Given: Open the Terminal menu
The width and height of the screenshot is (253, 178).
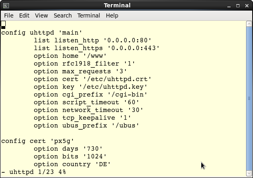Looking at the screenshot, I should coord(89,15).
